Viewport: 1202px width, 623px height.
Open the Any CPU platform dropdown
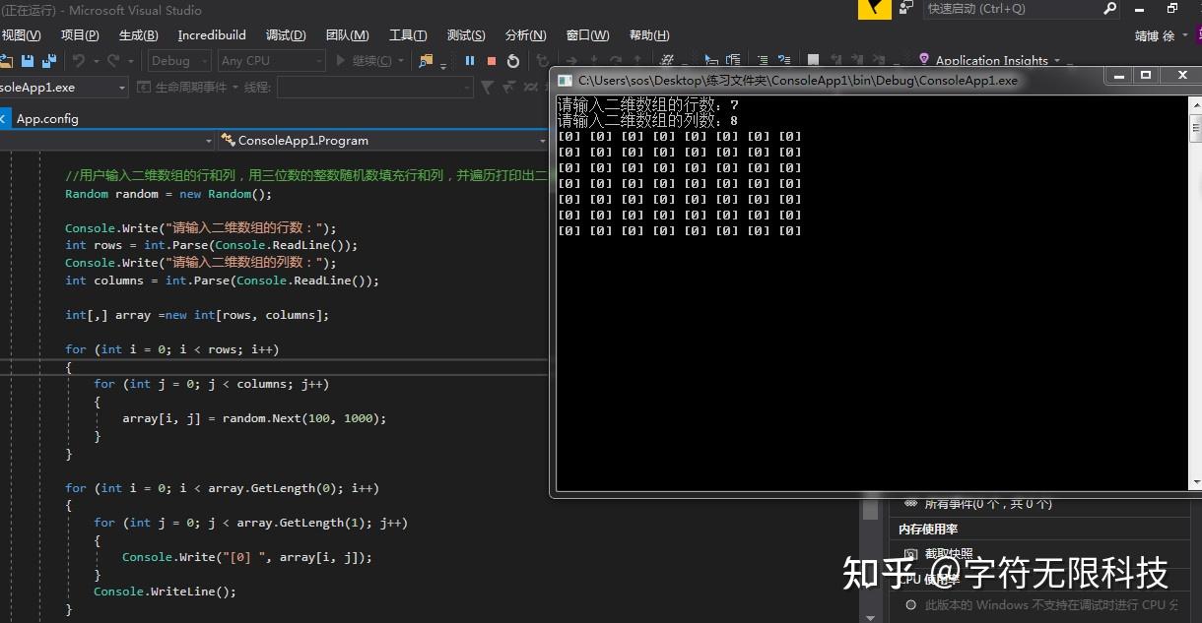[271, 61]
